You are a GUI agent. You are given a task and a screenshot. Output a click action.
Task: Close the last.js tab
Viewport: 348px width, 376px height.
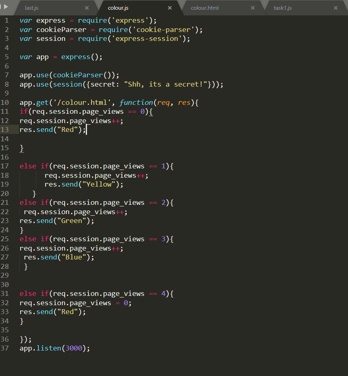[87, 7]
